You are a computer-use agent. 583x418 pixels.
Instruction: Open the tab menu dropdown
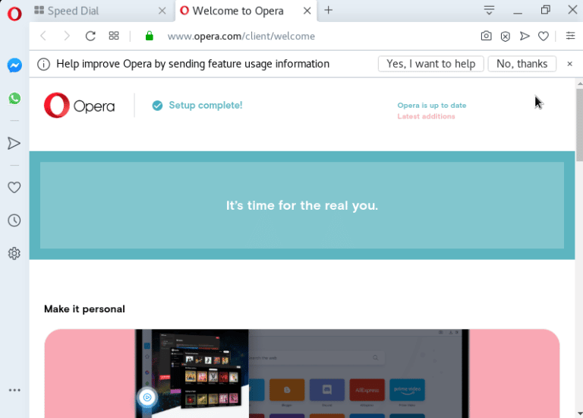490,10
